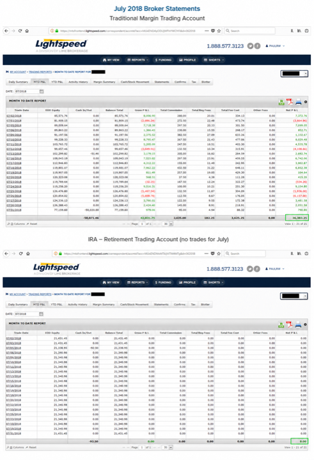314x460 pixels.
Task: Click PROFILE in bottom nav bar
Action: point(187,282)
